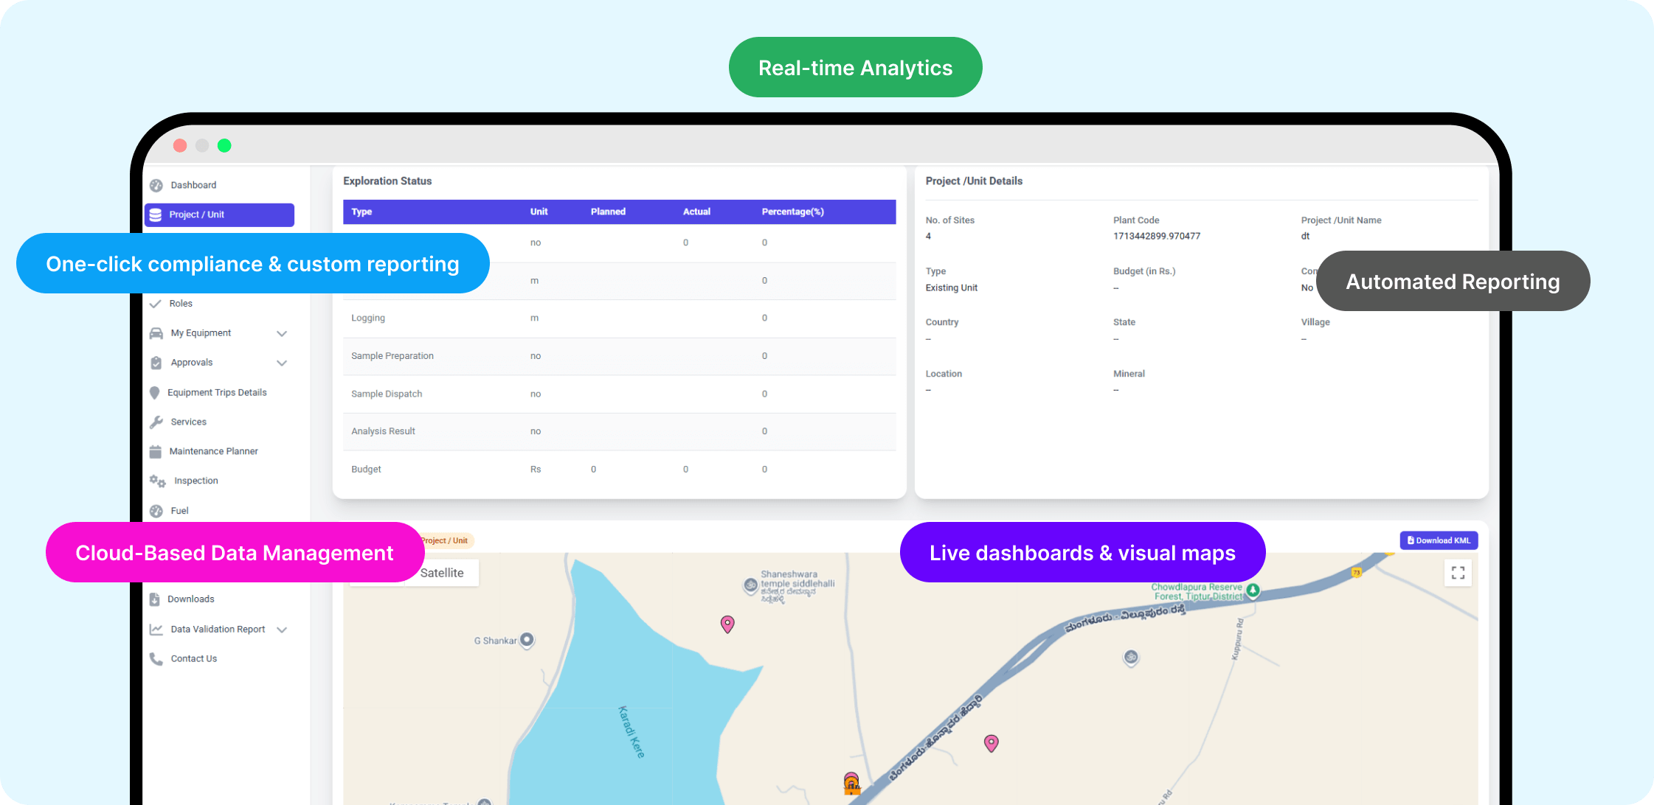Click the Chowdlapura Reserve Forest marker
This screenshot has width=1654, height=805.
(x=1253, y=590)
